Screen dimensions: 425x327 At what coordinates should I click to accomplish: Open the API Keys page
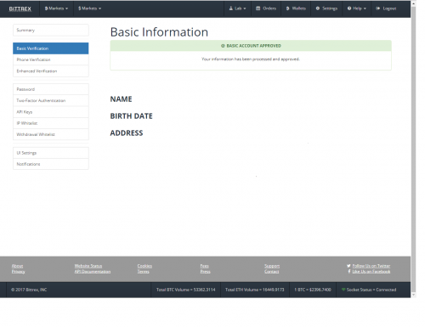[x=51, y=112]
